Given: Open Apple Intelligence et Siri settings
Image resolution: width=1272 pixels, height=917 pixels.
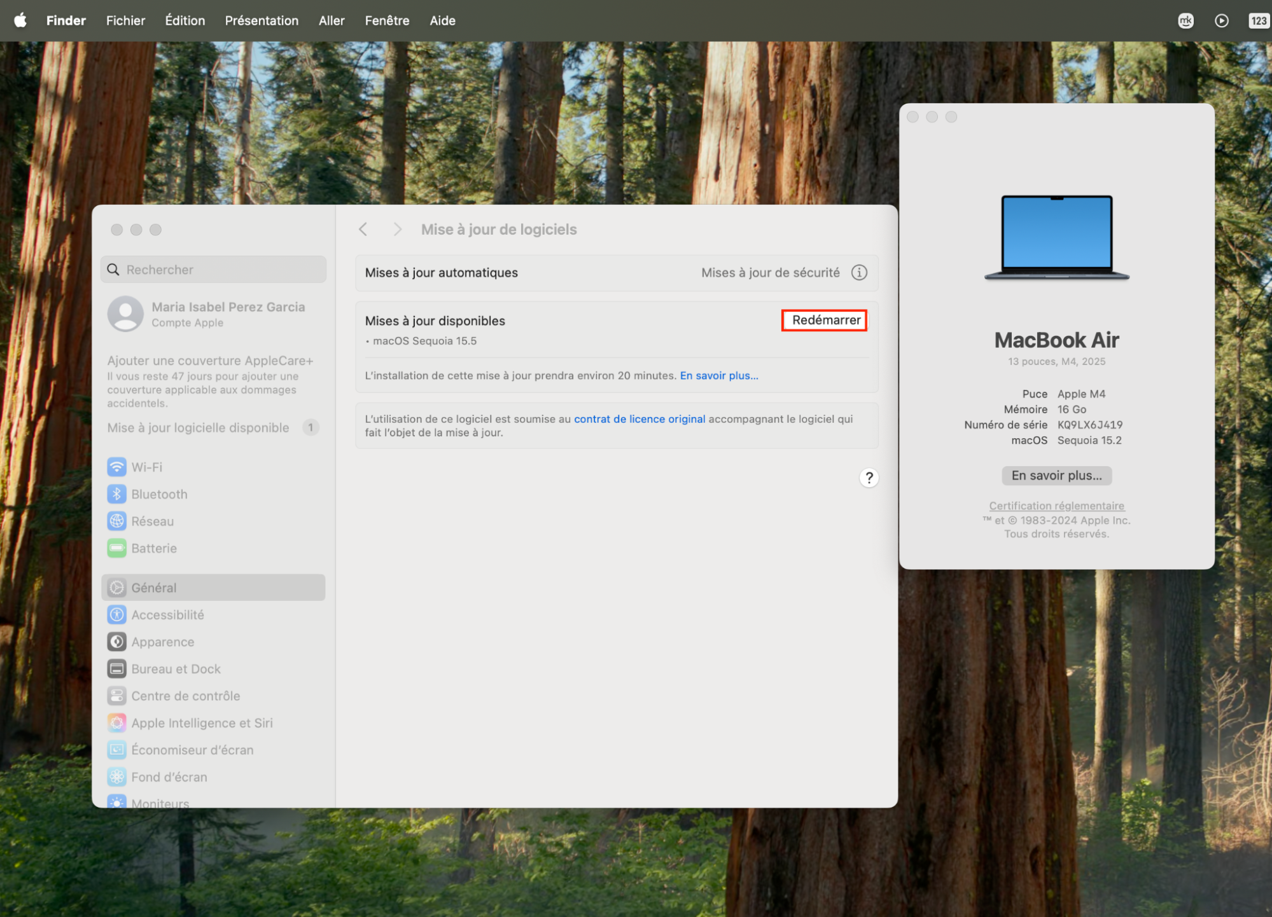Looking at the screenshot, I should [x=202, y=722].
